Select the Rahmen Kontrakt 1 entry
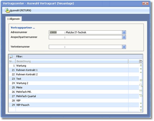This screenshot has height=121, width=154. 74,70
